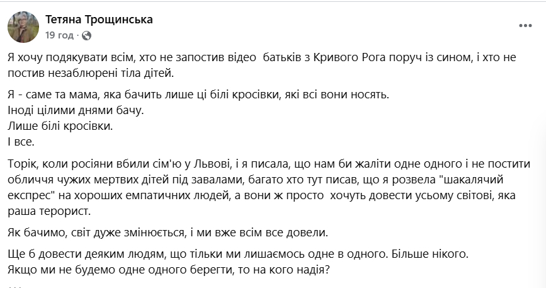Click the globe public audience icon
The height and width of the screenshot is (288, 546).
(x=86, y=35)
